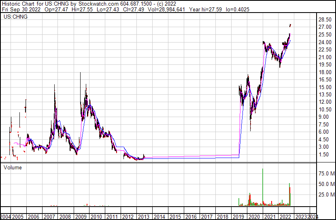
Task: Click the Year hi=27.59 value in header
Action: tap(206, 9)
